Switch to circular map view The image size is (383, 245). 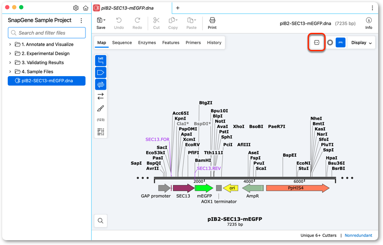pyautogui.click(x=330, y=43)
